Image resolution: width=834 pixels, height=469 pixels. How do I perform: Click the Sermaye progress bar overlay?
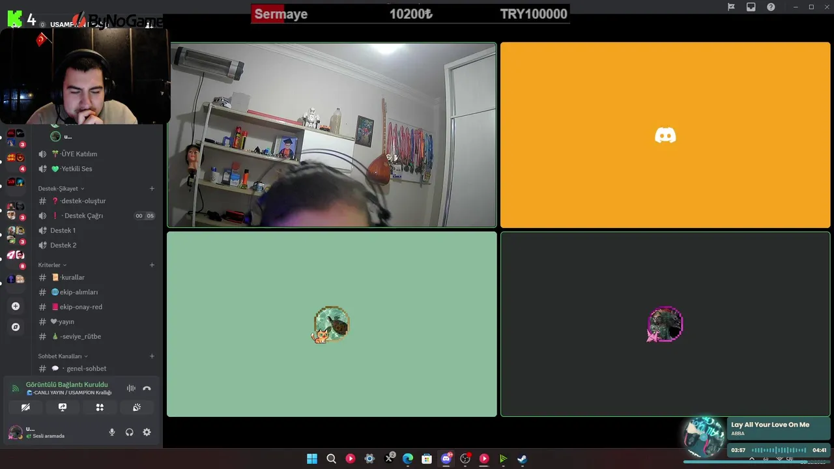tap(410, 14)
